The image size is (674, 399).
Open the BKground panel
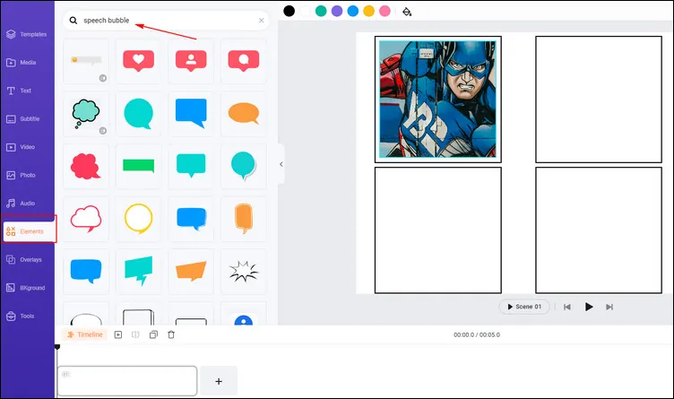[x=25, y=288]
